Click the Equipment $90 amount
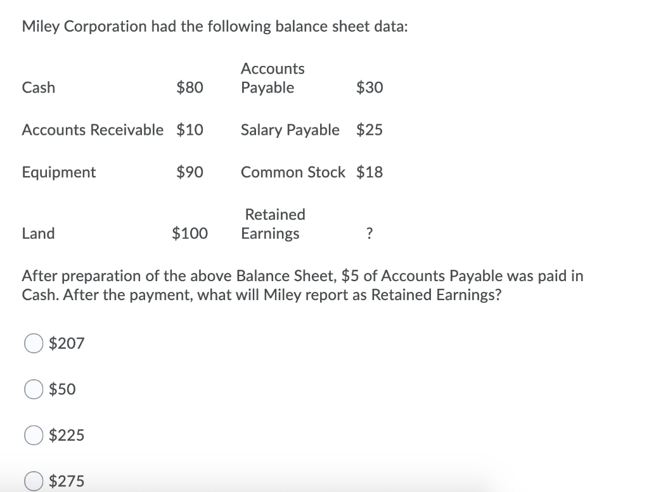This screenshot has width=649, height=492. tap(190, 172)
